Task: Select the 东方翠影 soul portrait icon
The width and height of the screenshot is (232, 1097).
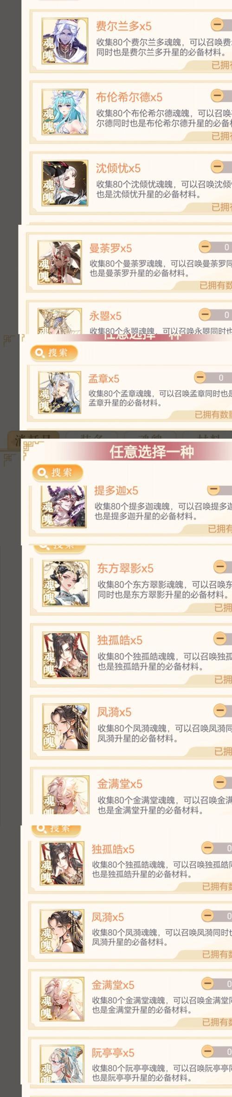Action: point(65,583)
